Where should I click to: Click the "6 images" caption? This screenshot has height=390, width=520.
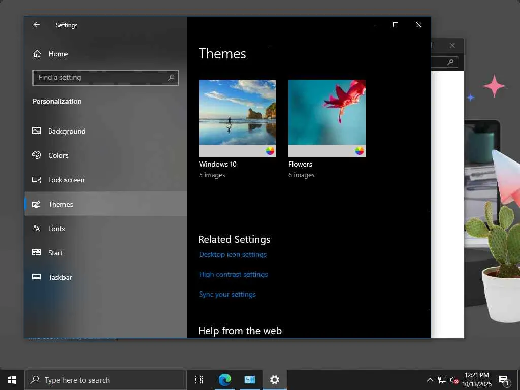point(302,175)
